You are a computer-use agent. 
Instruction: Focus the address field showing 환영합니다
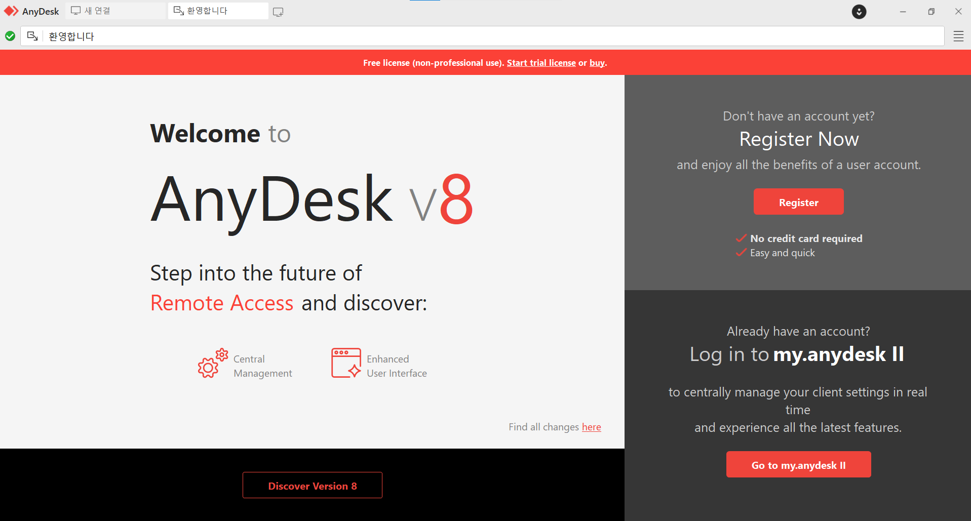tap(482, 36)
